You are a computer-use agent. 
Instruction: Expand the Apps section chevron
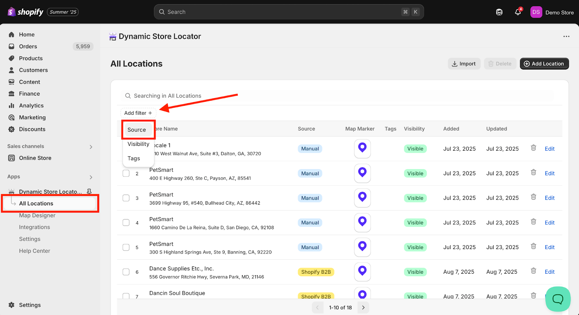91,177
